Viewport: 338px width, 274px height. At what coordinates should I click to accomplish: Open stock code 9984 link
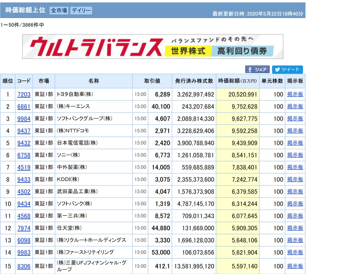[x=24, y=119]
